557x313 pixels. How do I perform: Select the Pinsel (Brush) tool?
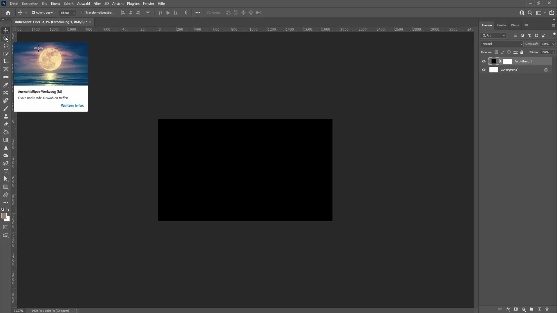pos(6,109)
